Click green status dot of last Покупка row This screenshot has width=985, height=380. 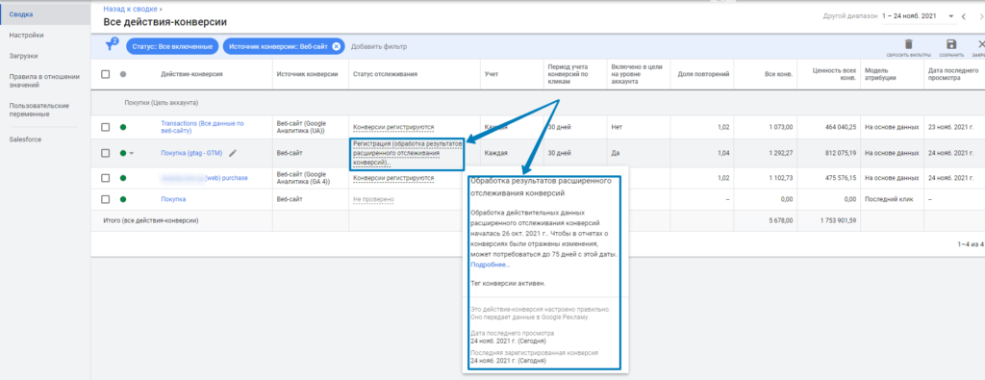pos(123,200)
